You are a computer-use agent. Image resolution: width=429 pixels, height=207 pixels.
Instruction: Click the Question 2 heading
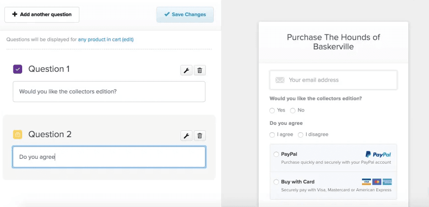(x=50, y=134)
